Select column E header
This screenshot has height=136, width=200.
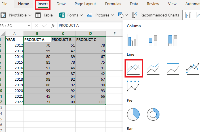(115, 34)
